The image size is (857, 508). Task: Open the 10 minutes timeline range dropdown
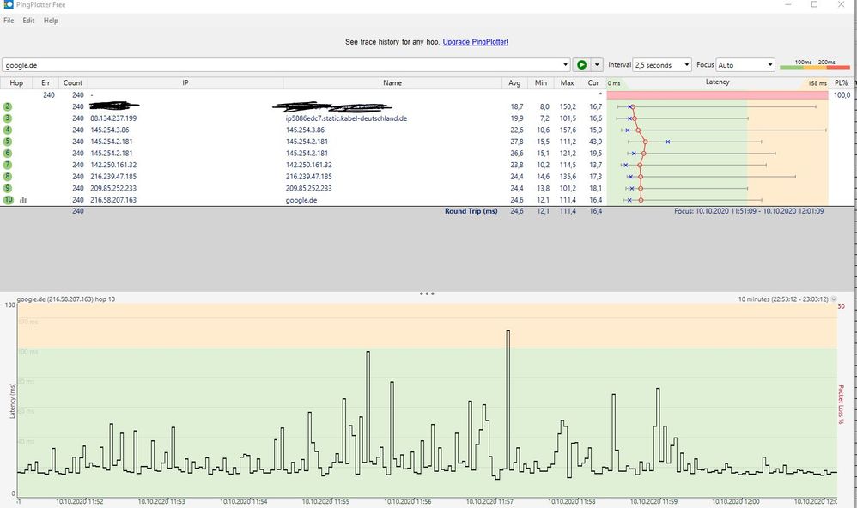point(834,299)
